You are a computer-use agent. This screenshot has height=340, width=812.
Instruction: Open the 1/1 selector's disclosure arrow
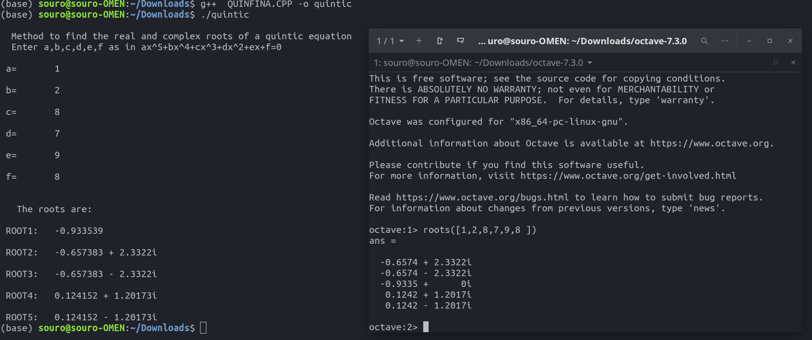coord(401,41)
